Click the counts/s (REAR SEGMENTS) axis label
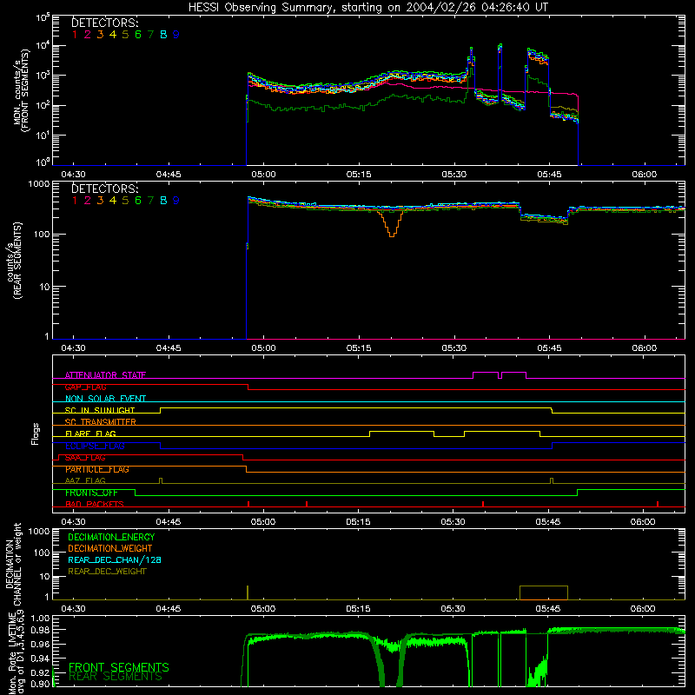The image size is (695, 695). coord(14,261)
